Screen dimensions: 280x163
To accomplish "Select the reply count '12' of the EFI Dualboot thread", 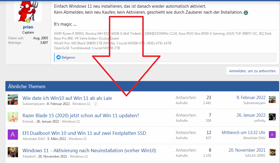I will 209,133.
